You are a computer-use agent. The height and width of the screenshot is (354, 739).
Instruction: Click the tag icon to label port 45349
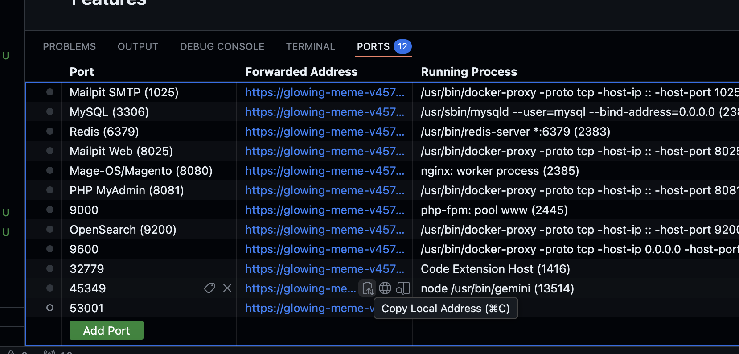(209, 288)
